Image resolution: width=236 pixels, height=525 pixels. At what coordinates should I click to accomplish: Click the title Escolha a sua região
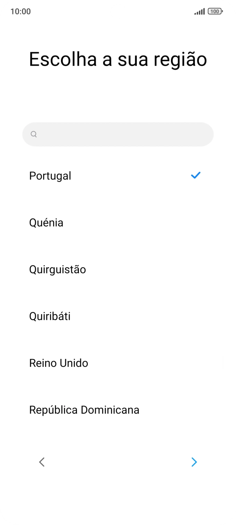tap(118, 59)
